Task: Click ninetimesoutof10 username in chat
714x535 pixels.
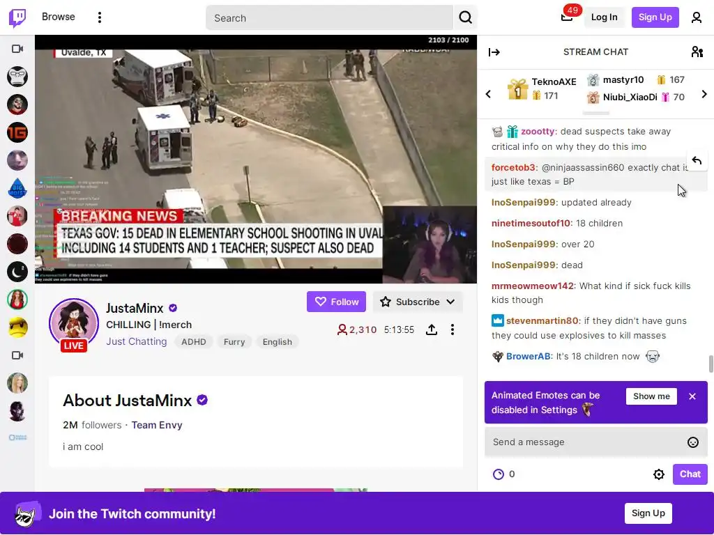Action: pos(531,224)
